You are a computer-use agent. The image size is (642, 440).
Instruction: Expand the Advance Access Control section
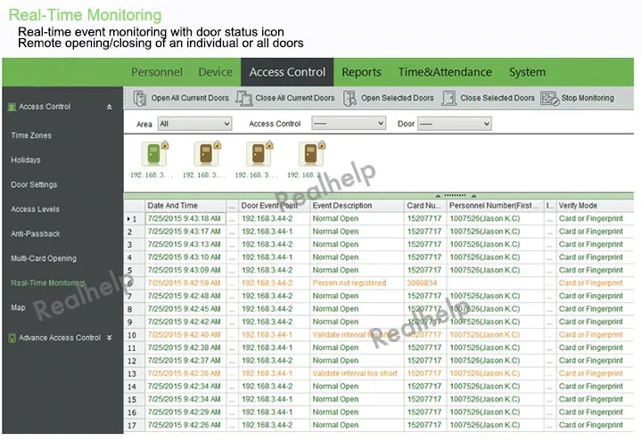pos(110,338)
